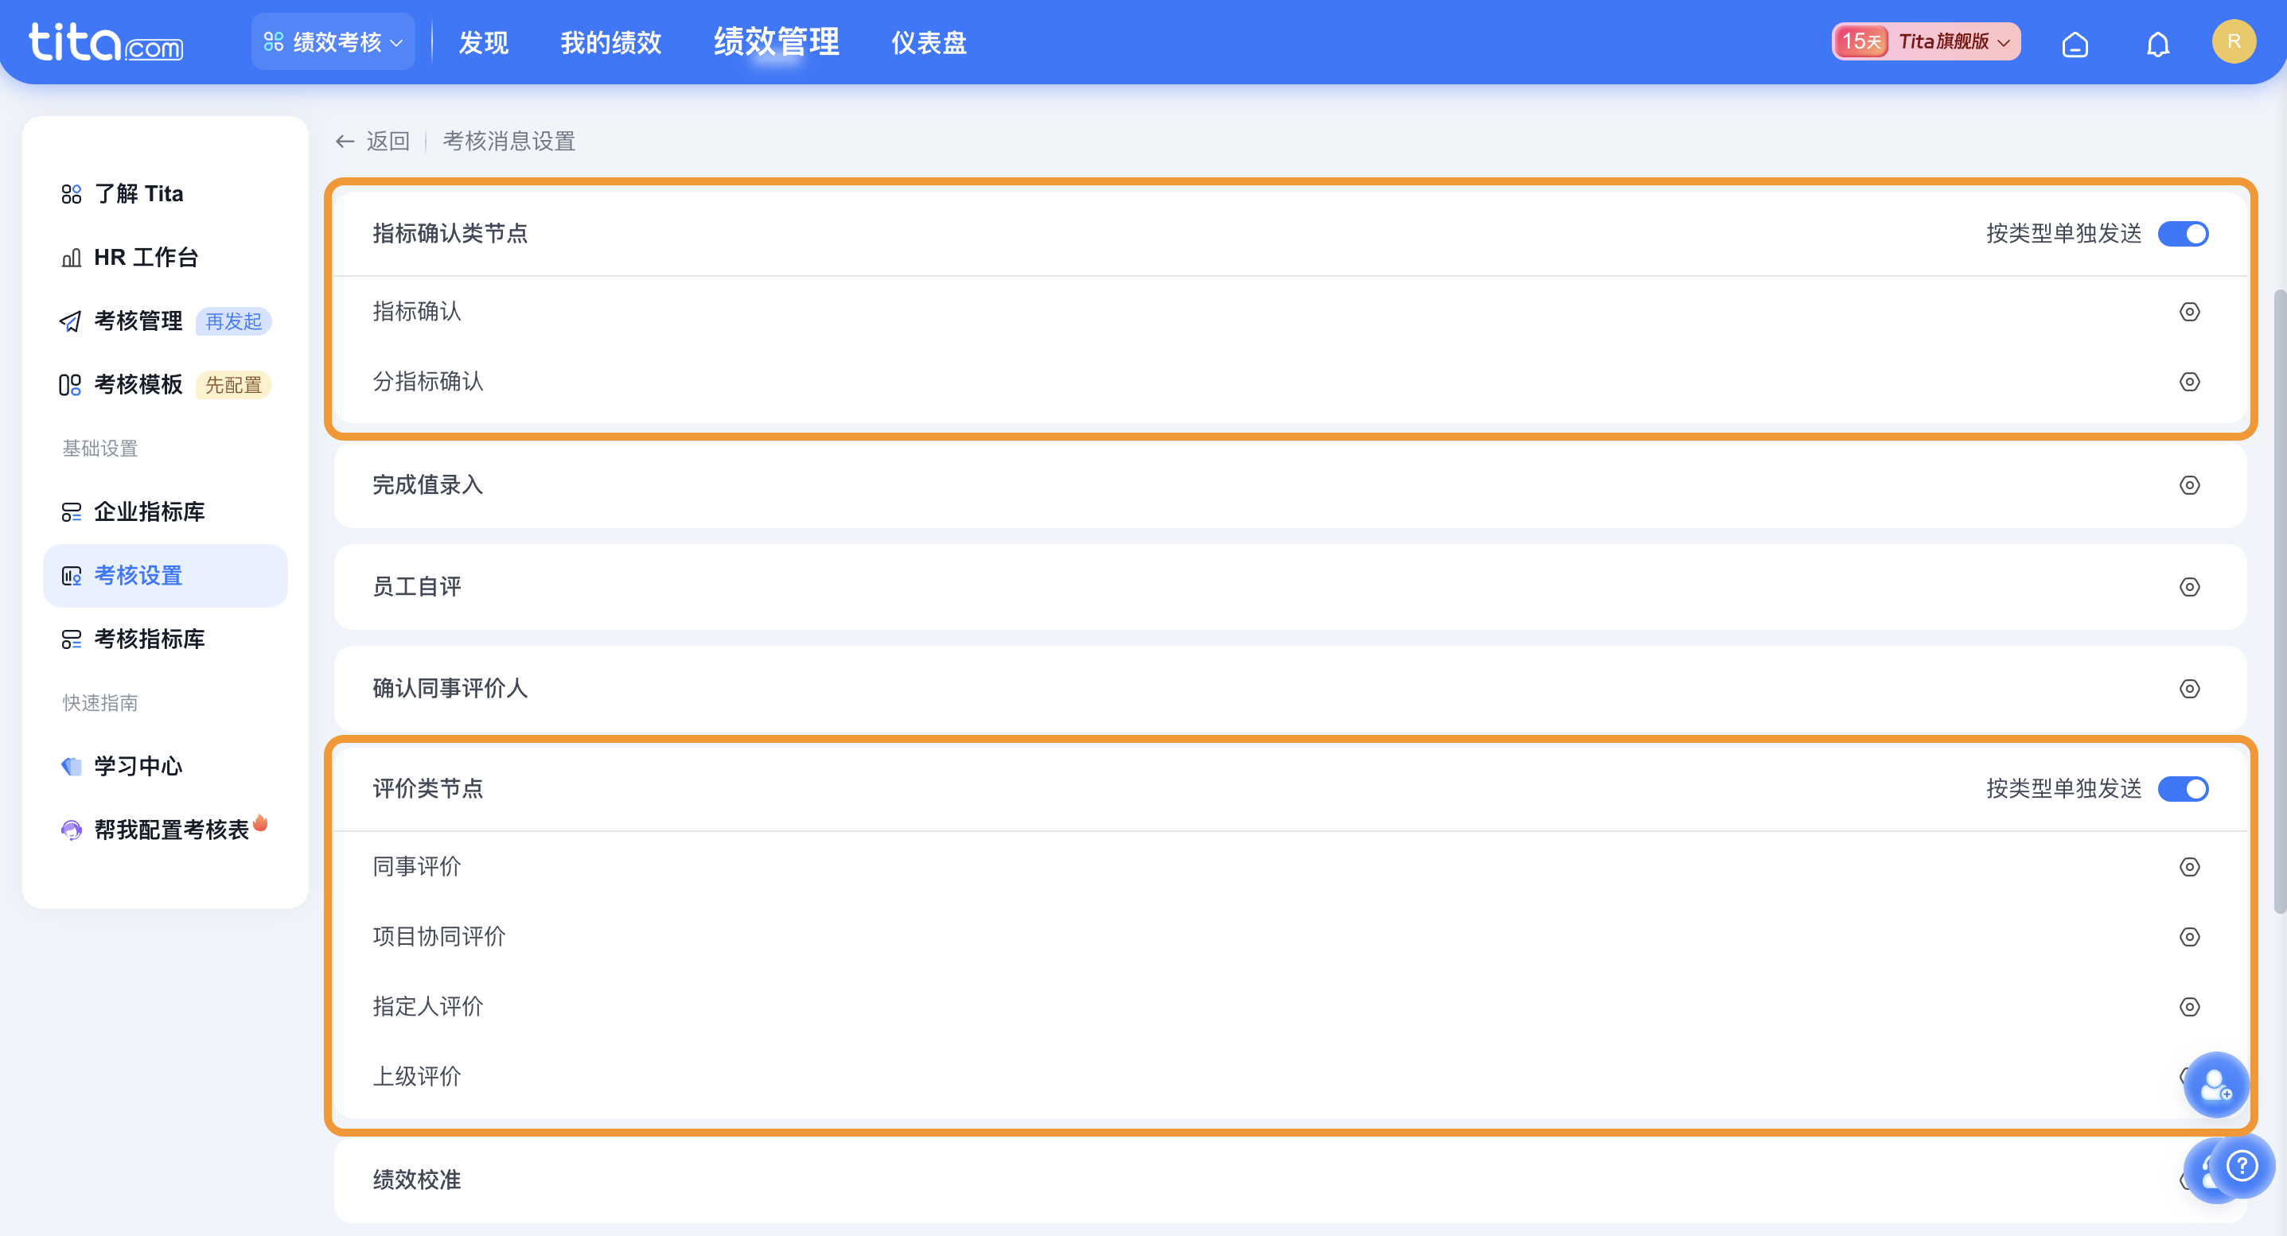Open 仪表盘 from the top navigation
2287x1236 pixels.
click(x=929, y=41)
